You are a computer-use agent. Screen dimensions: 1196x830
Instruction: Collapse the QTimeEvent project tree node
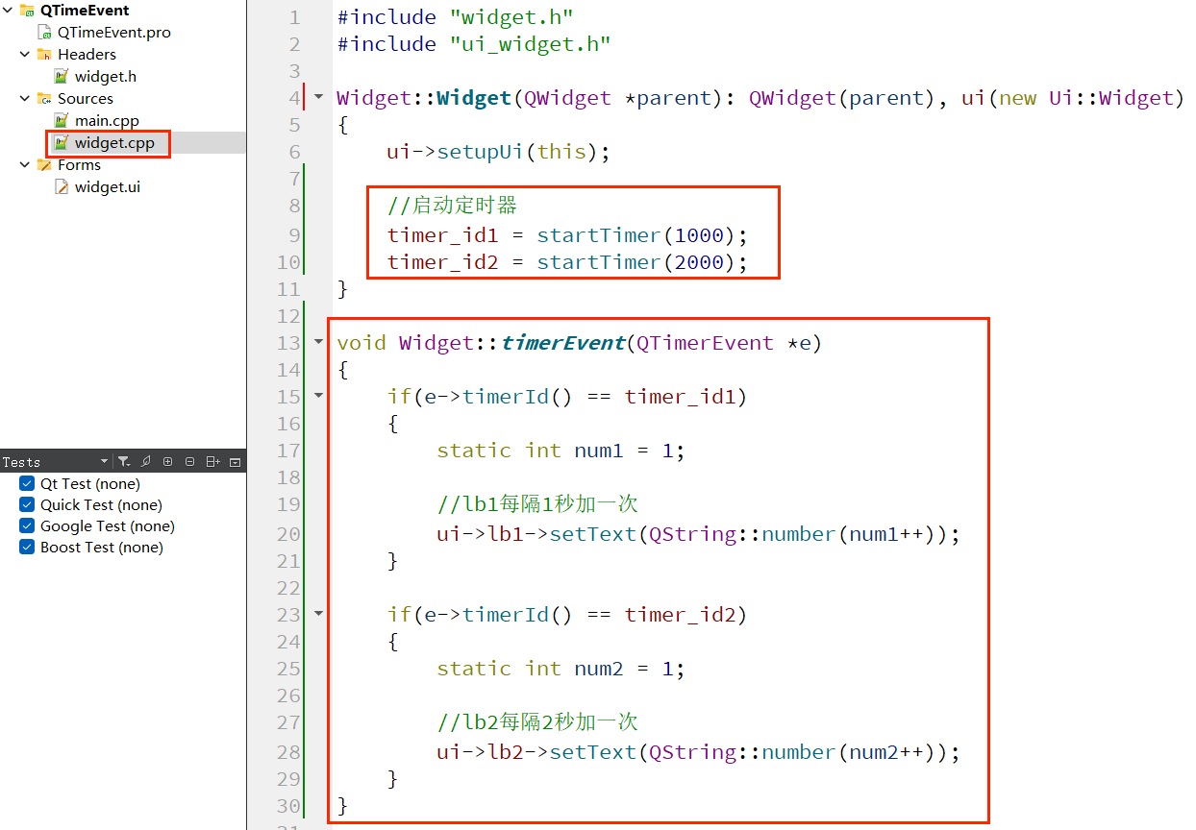coord(9,11)
